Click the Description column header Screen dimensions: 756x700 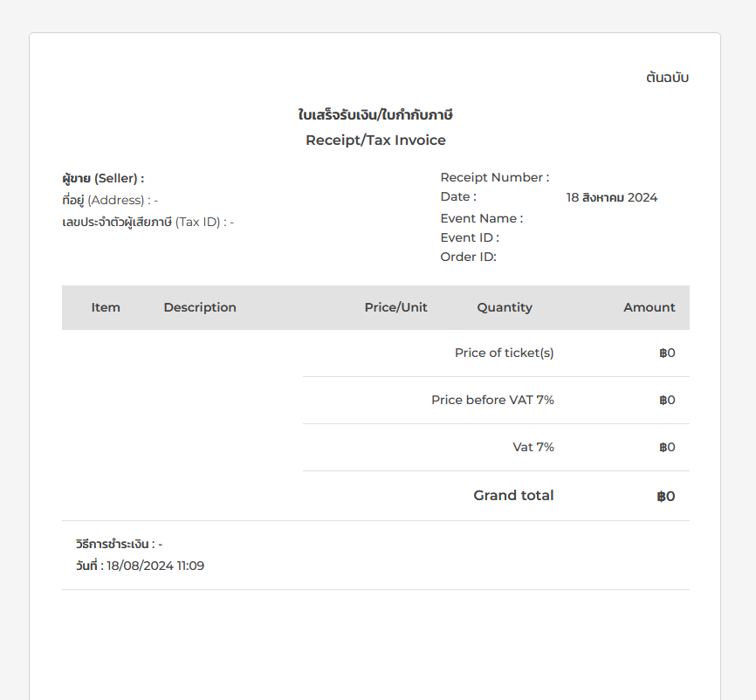pyautogui.click(x=200, y=307)
